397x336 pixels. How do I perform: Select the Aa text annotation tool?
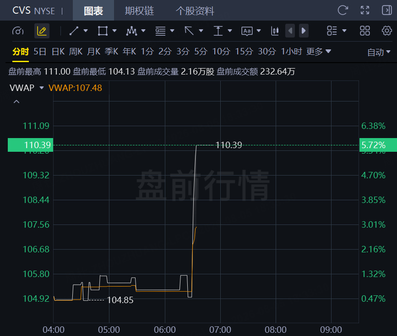247,31
